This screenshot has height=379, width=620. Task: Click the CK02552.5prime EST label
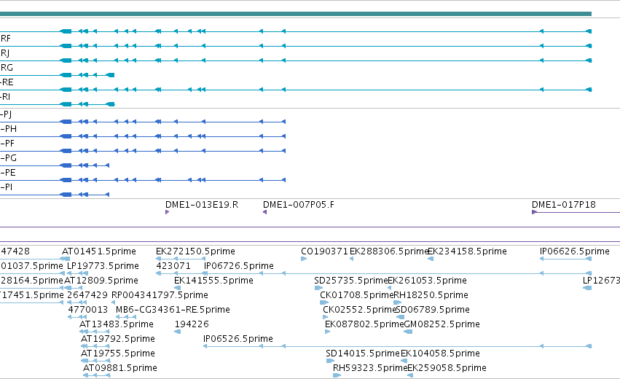point(359,310)
